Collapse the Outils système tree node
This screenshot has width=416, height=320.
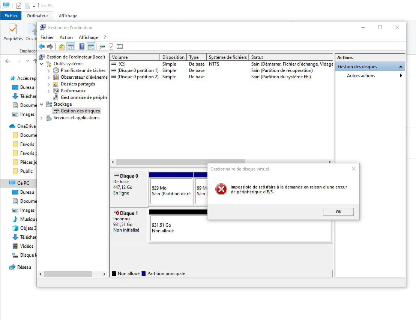[x=41, y=64]
